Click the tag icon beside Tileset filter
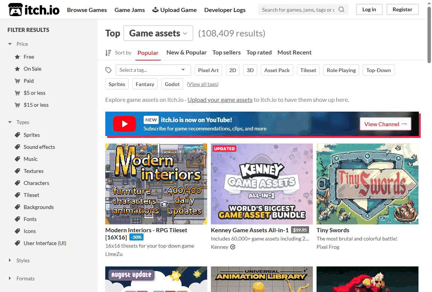Image resolution: width=432 pixels, height=292 pixels. [17, 195]
